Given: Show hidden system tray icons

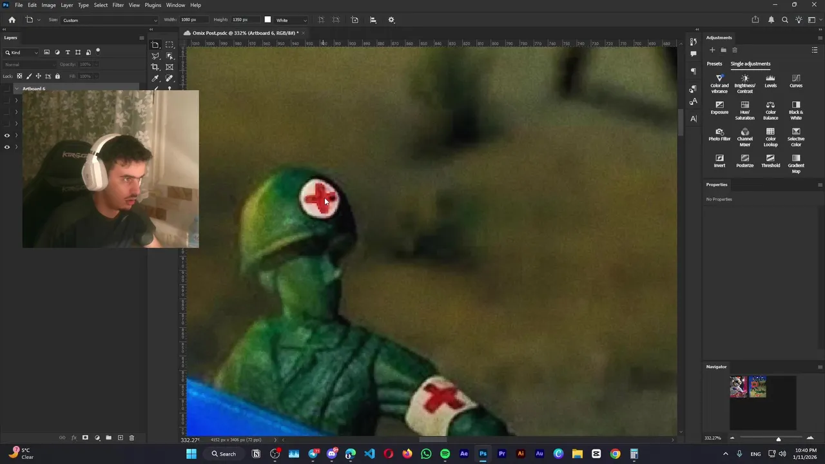Looking at the screenshot, I should 725,454.
